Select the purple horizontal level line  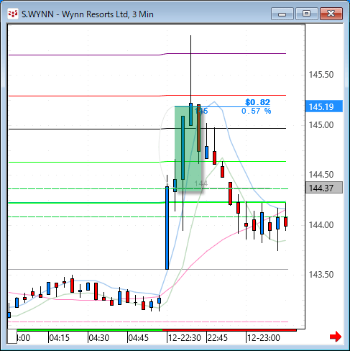[x=147, y=55]
